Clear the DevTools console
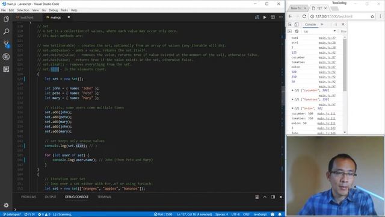This screenshot has height=217, width=385. pyautogui.click(x=297, y=31)
